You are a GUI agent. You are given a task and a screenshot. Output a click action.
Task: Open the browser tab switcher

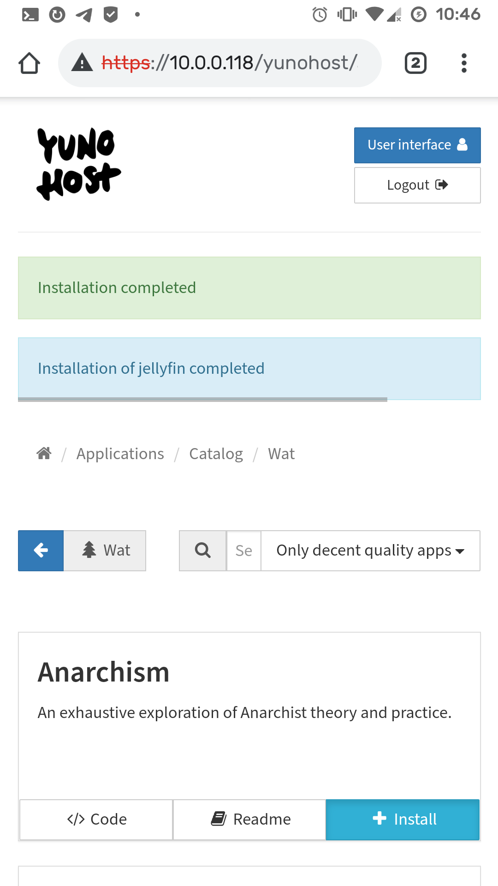tap(415, 63)
